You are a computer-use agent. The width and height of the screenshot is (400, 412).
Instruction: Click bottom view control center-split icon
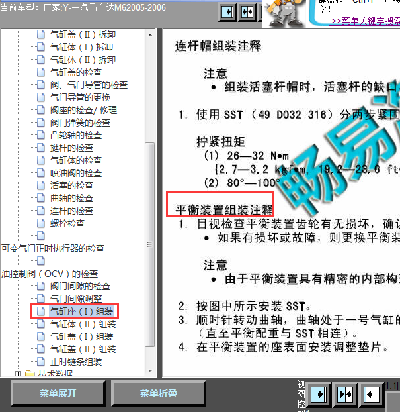(x=345, y=394)
